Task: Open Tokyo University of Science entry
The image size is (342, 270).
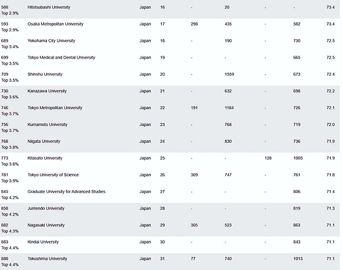Action: click(53, 175)
